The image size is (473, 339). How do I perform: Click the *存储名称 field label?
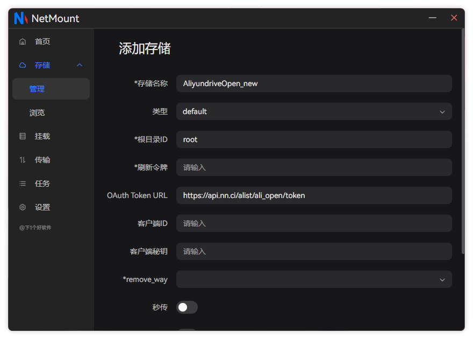(151, 83)
